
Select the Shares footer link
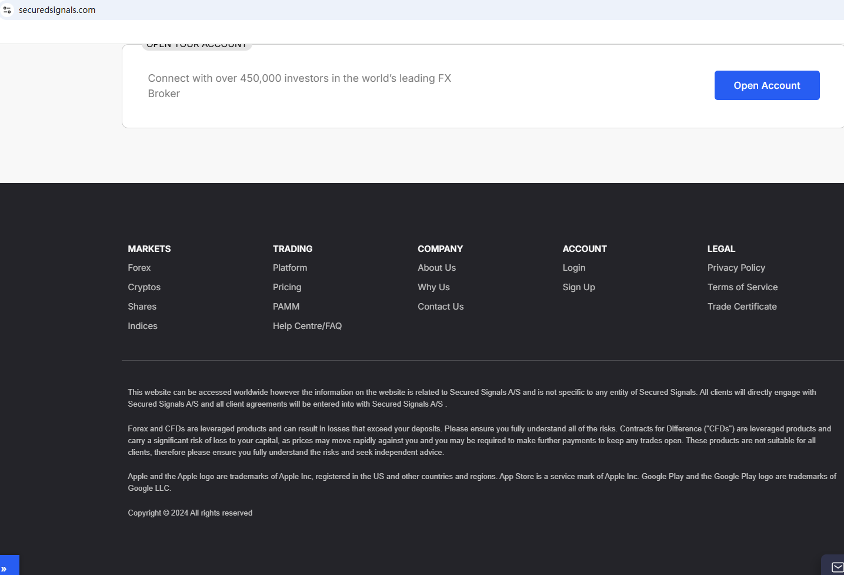(x=142, y=307)
